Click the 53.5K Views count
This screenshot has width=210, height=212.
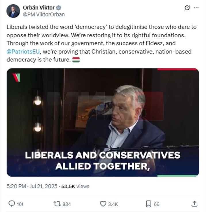coord(75,186)
